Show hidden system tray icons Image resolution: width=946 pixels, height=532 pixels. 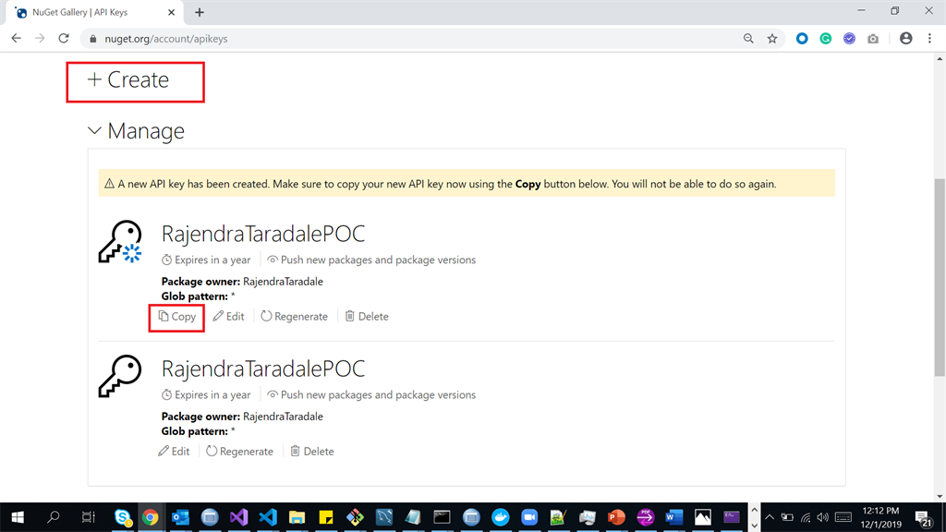(x=770, y=517)
